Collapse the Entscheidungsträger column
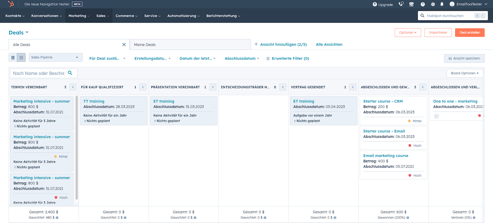Screen dimensions: 493x223 pyautogui.click(x=283, y=87)
